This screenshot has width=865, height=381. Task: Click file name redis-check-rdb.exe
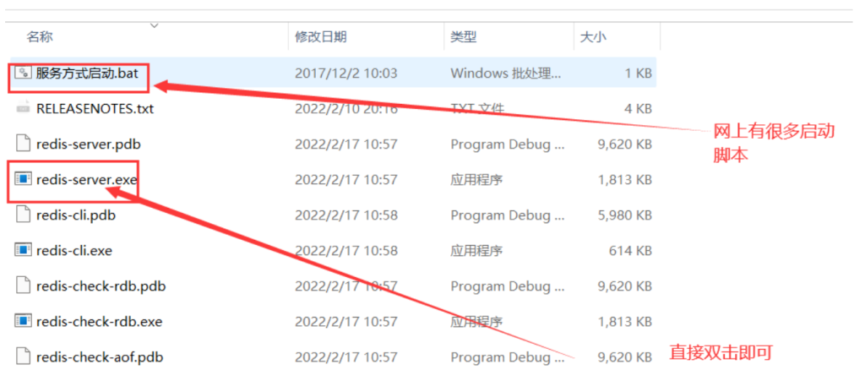pos(100,321)
